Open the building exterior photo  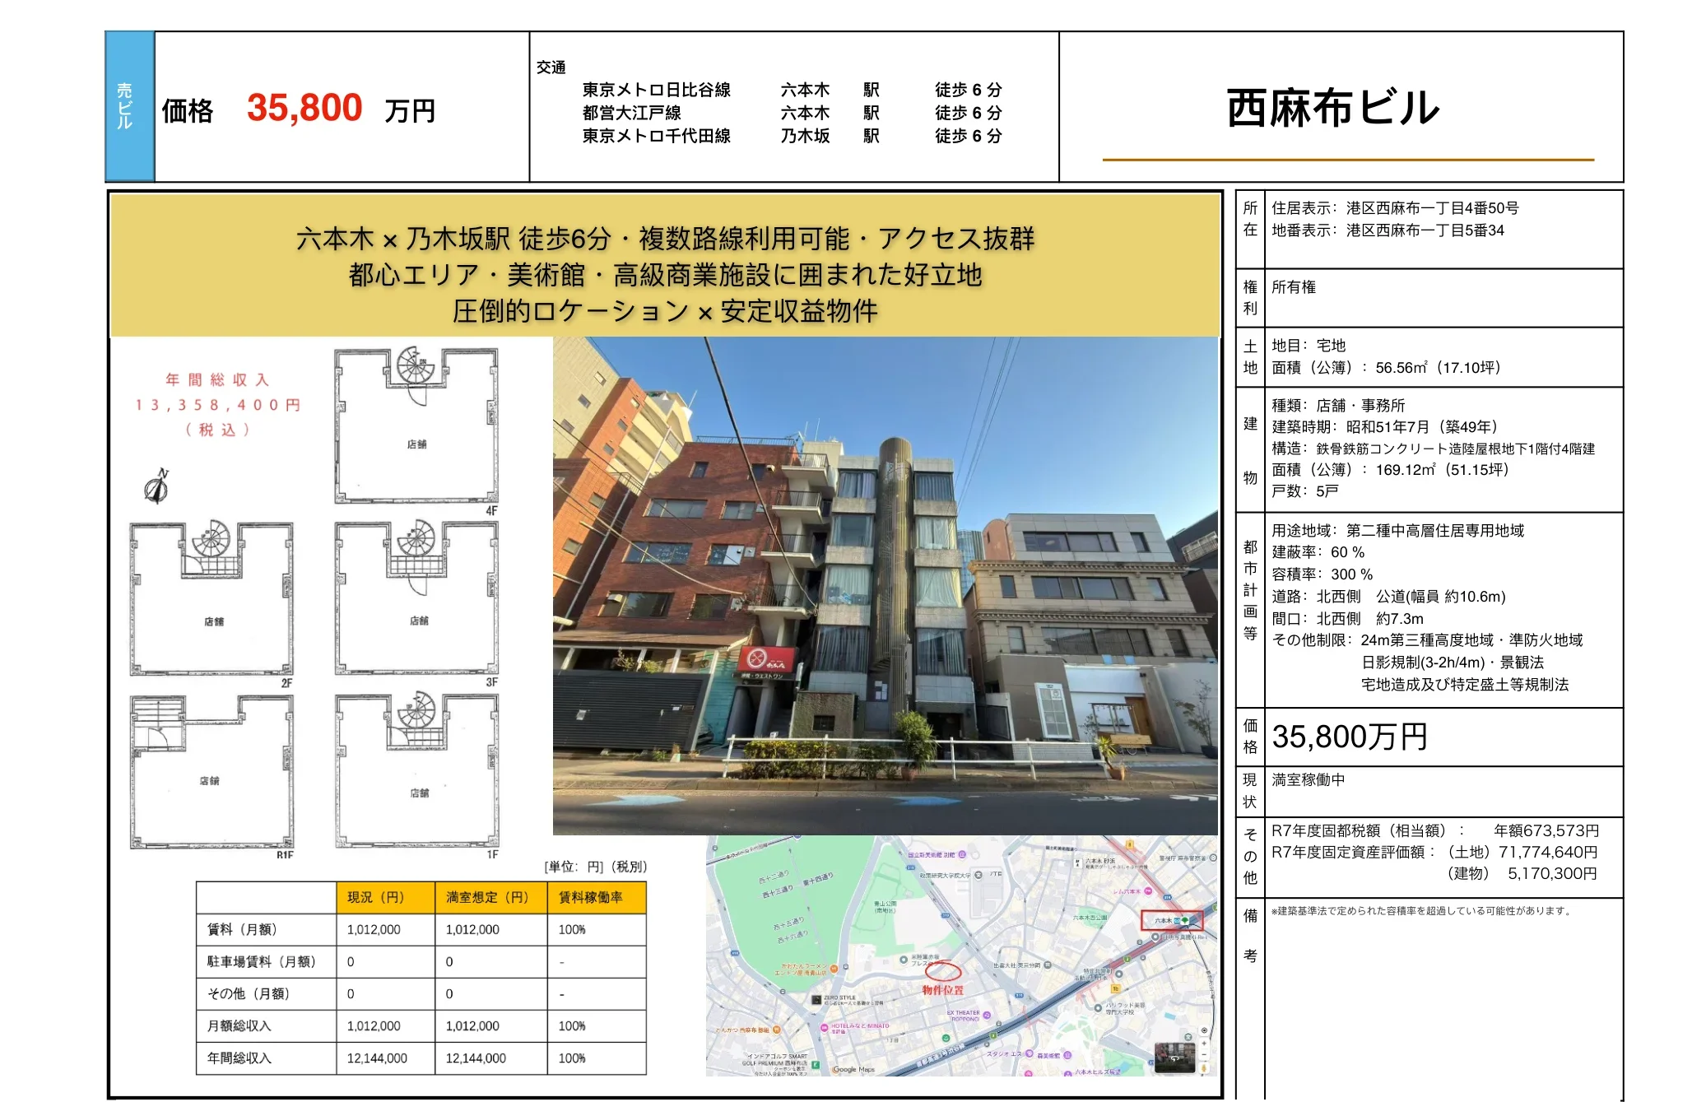point(886,586)
